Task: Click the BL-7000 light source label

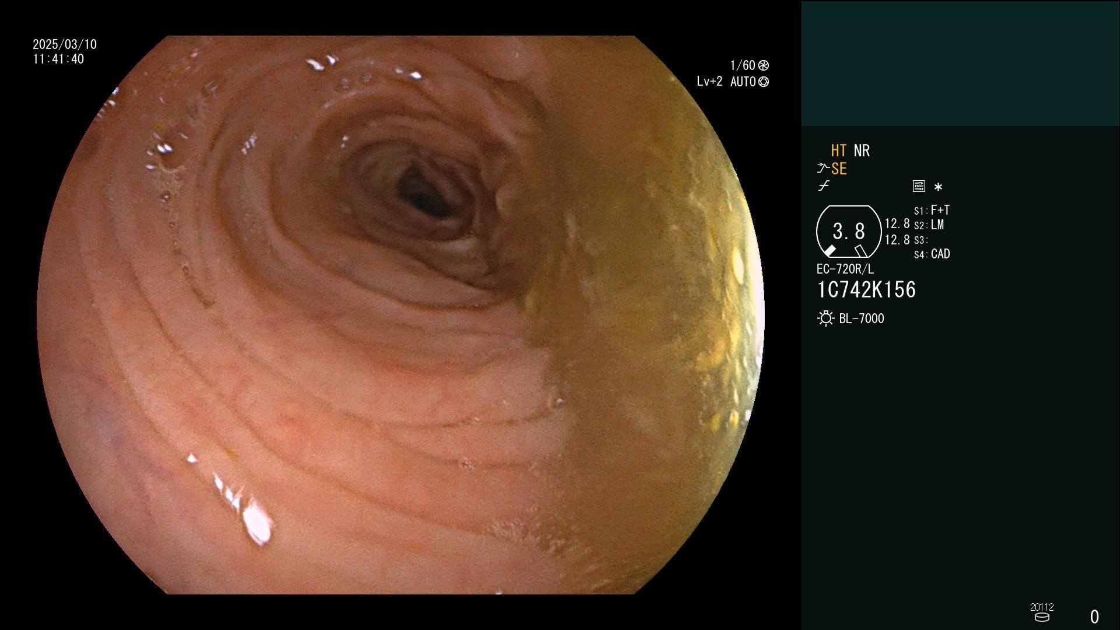Action: coord(862,318)
